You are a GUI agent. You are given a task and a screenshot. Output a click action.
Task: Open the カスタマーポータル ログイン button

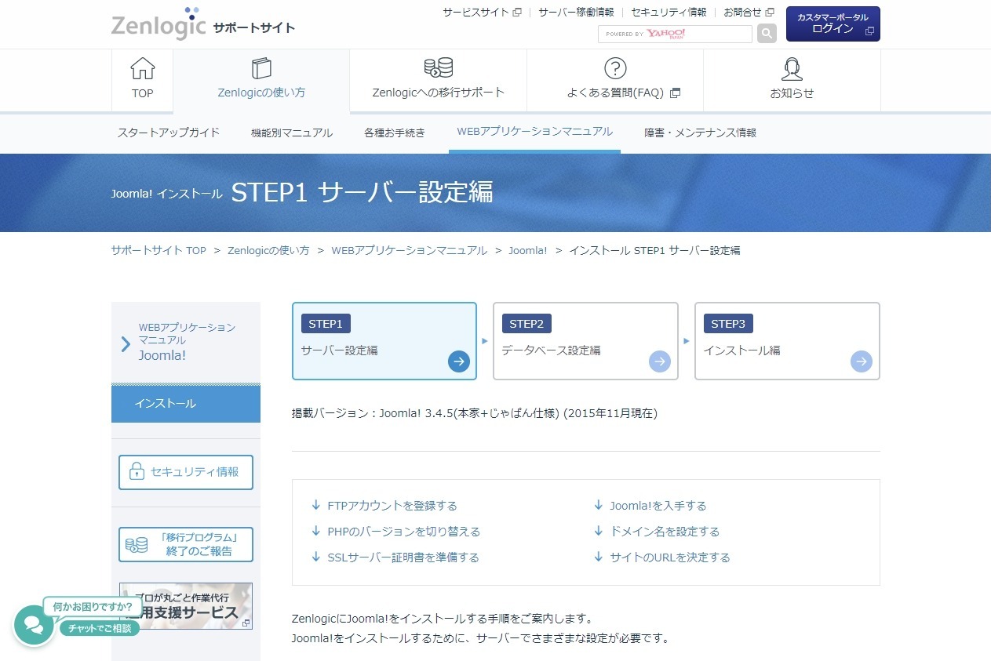click(x=833, y=24)
